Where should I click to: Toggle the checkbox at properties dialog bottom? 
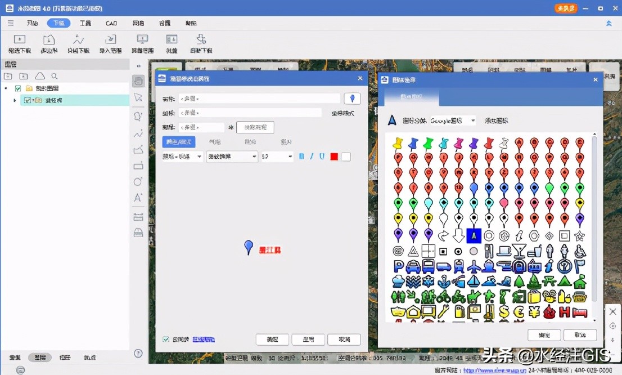166,340
